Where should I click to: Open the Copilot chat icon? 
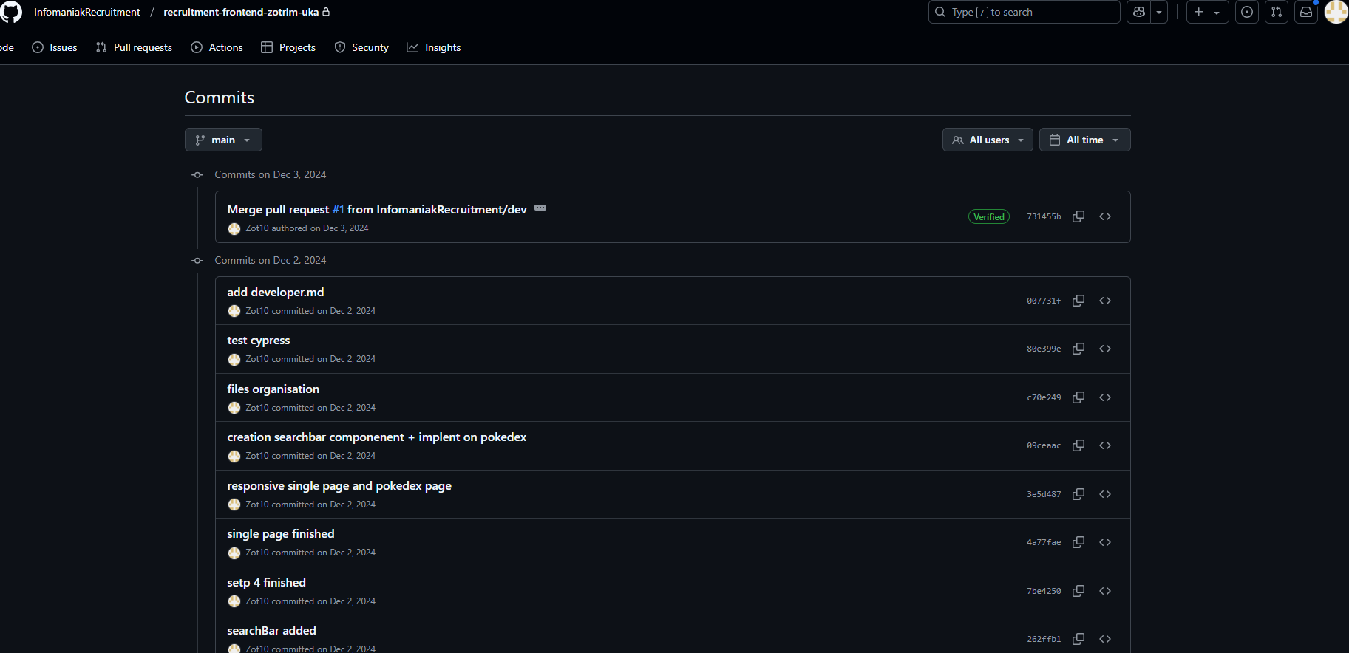pos(1139,12)
